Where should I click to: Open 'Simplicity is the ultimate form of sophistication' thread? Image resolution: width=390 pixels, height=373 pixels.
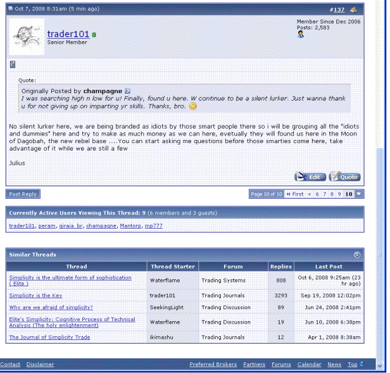[x=70, y=281]
